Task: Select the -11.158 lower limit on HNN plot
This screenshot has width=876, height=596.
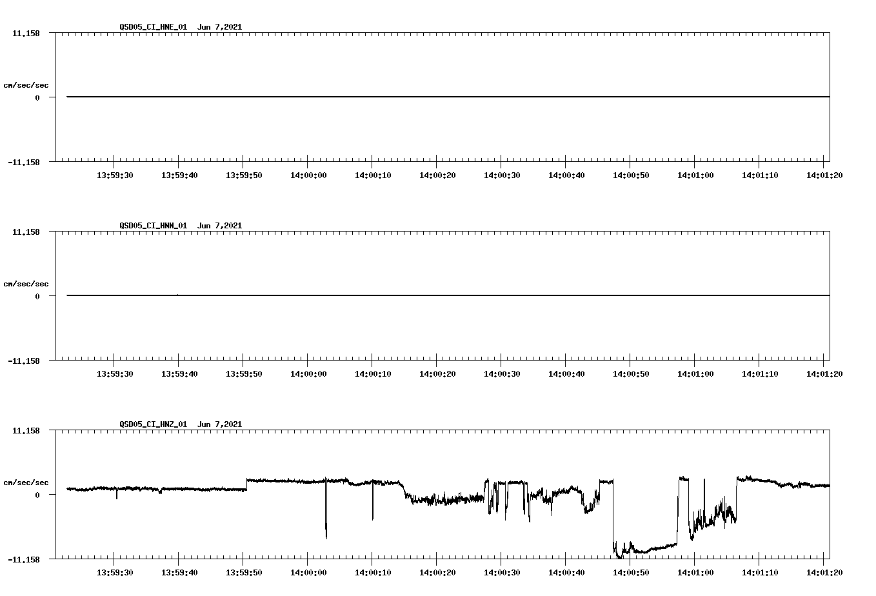Action: [x=24, y=361]
